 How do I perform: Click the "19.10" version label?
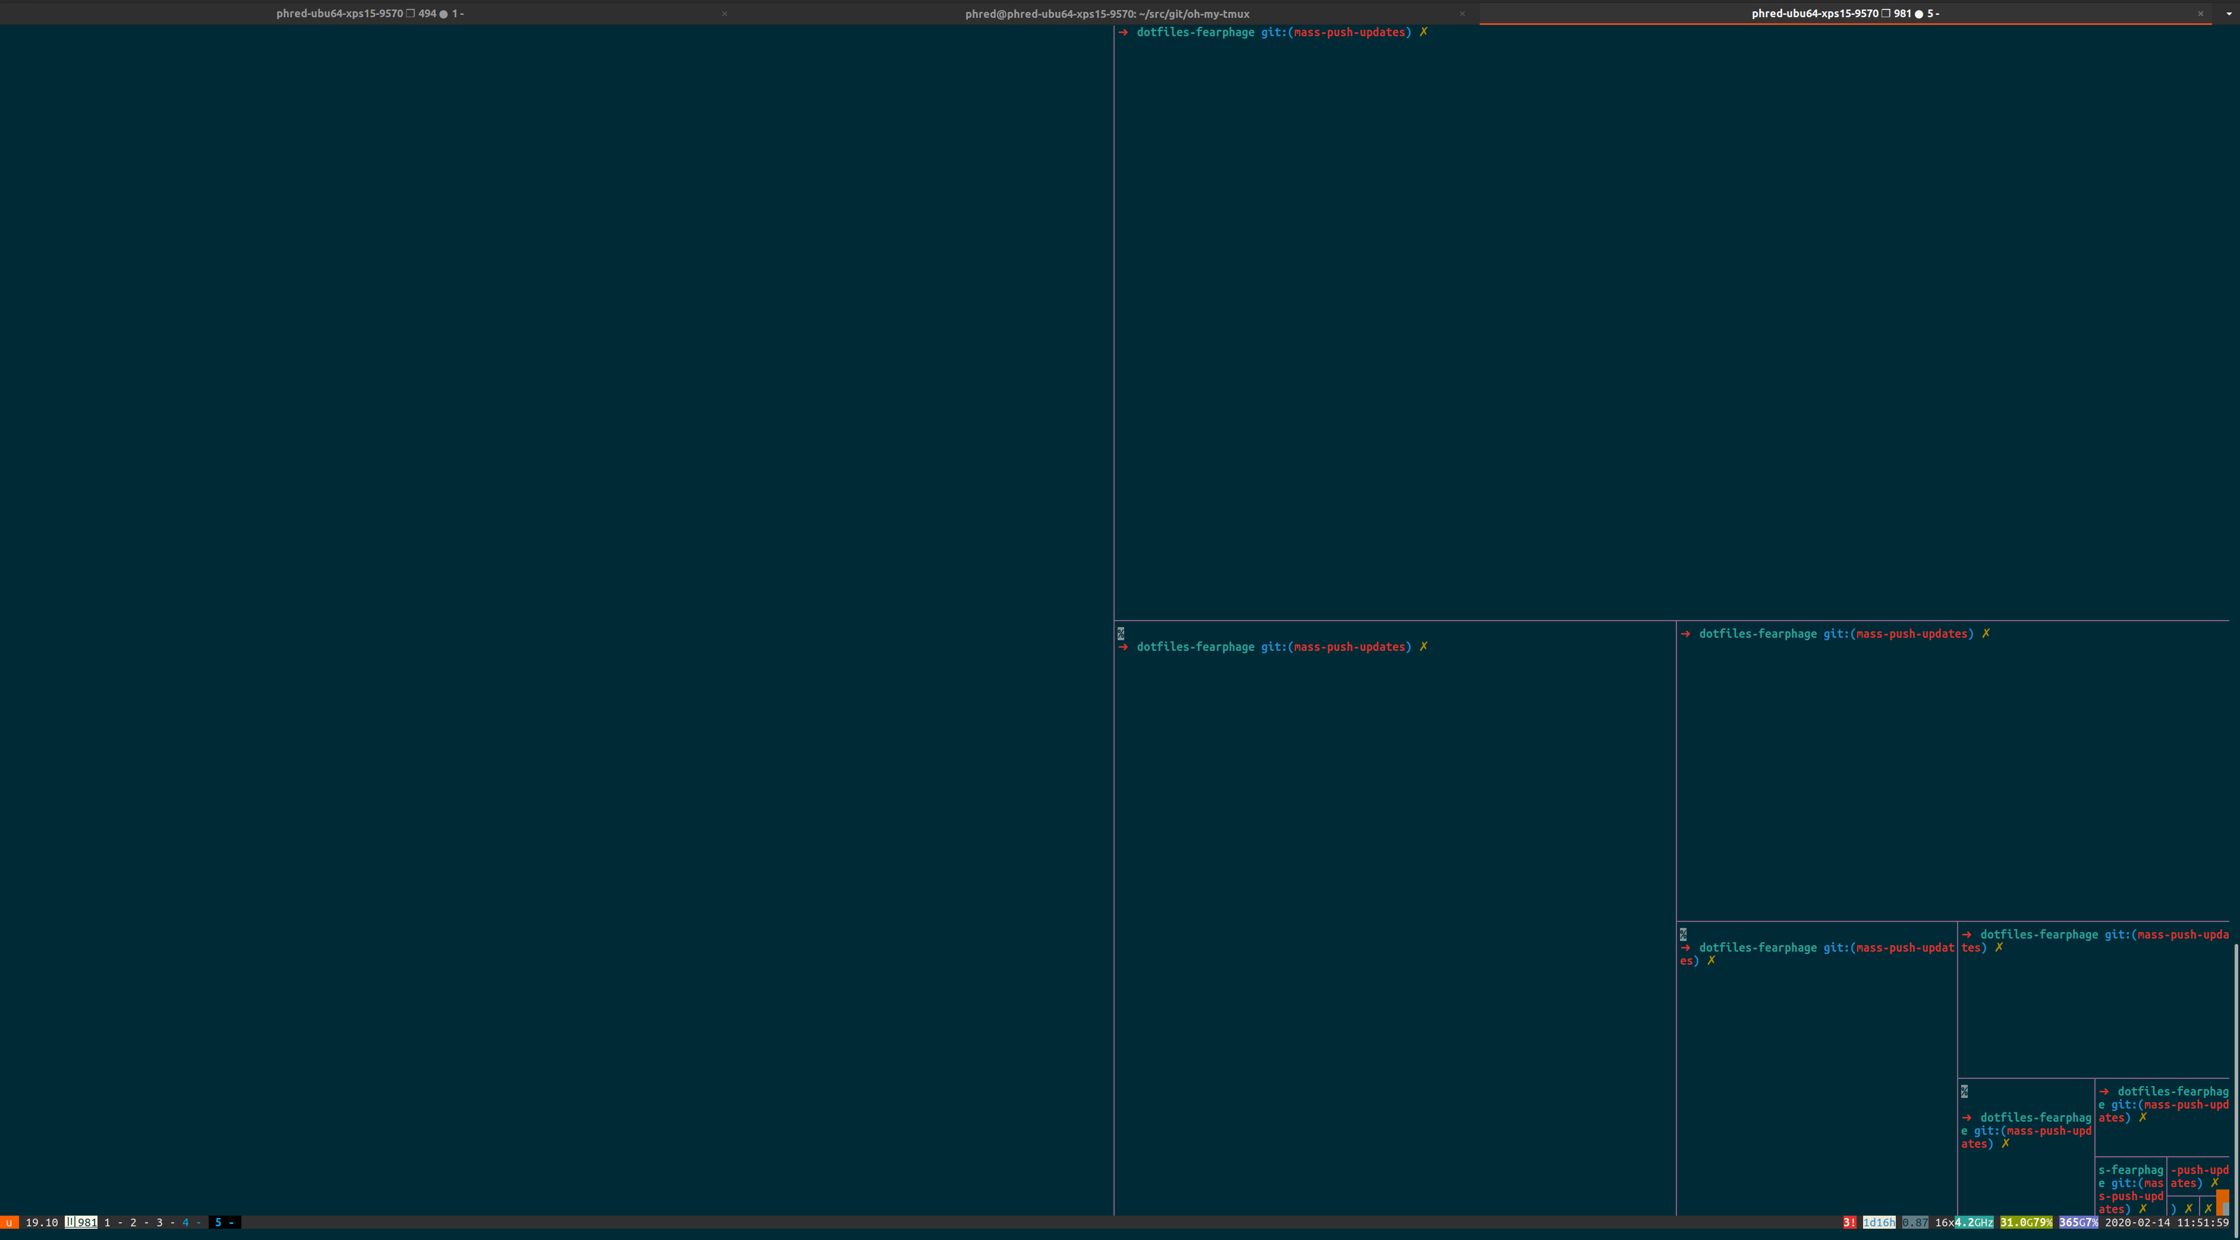[x=41, y=1222]
